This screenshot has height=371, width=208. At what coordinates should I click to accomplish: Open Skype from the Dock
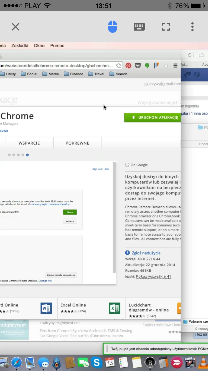[x=97, y=362]
